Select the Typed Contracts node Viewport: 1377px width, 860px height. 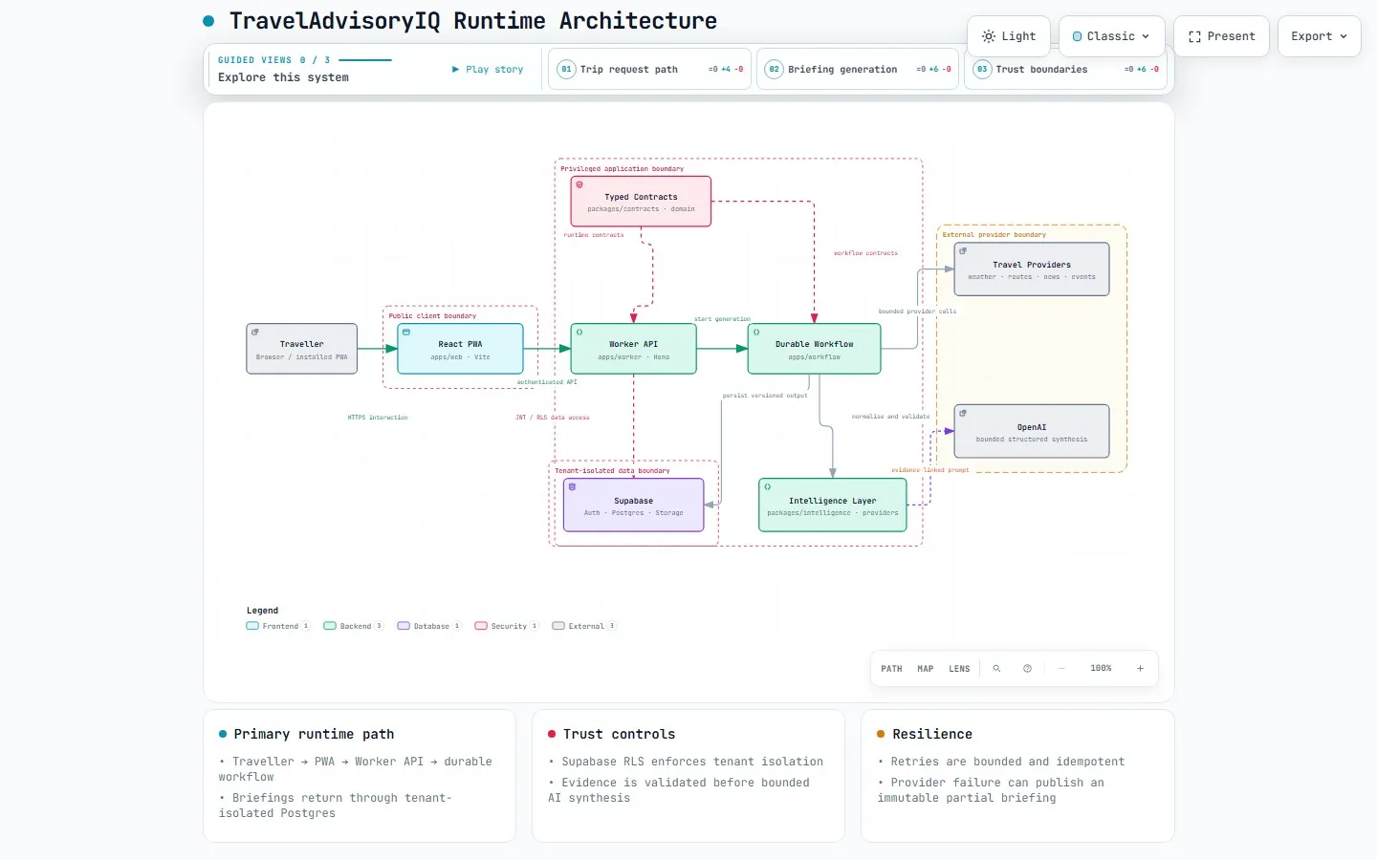click(x=641, y=202)
